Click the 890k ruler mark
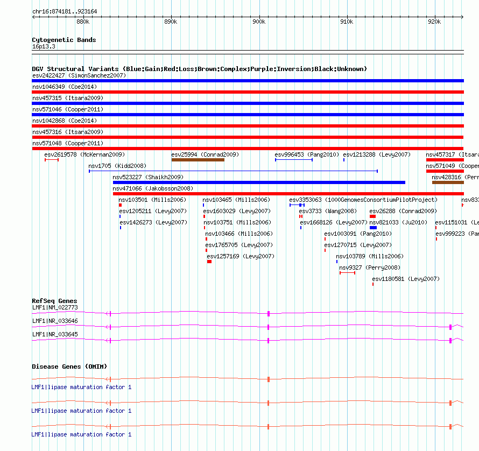479x451 pixels. click(x=171, y=22)
